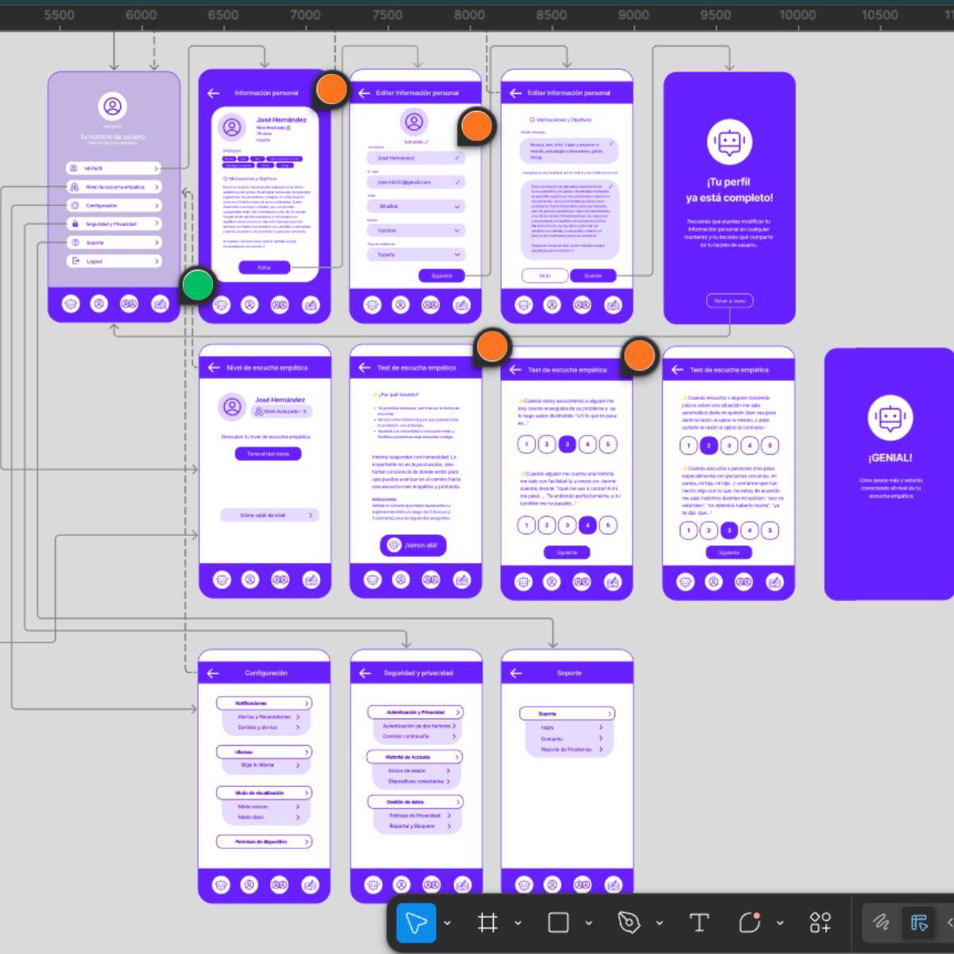The width and height of the screenshot is (954, 954).
Task: Expand the Move tool options arrow
Action: tap(448, 923)
